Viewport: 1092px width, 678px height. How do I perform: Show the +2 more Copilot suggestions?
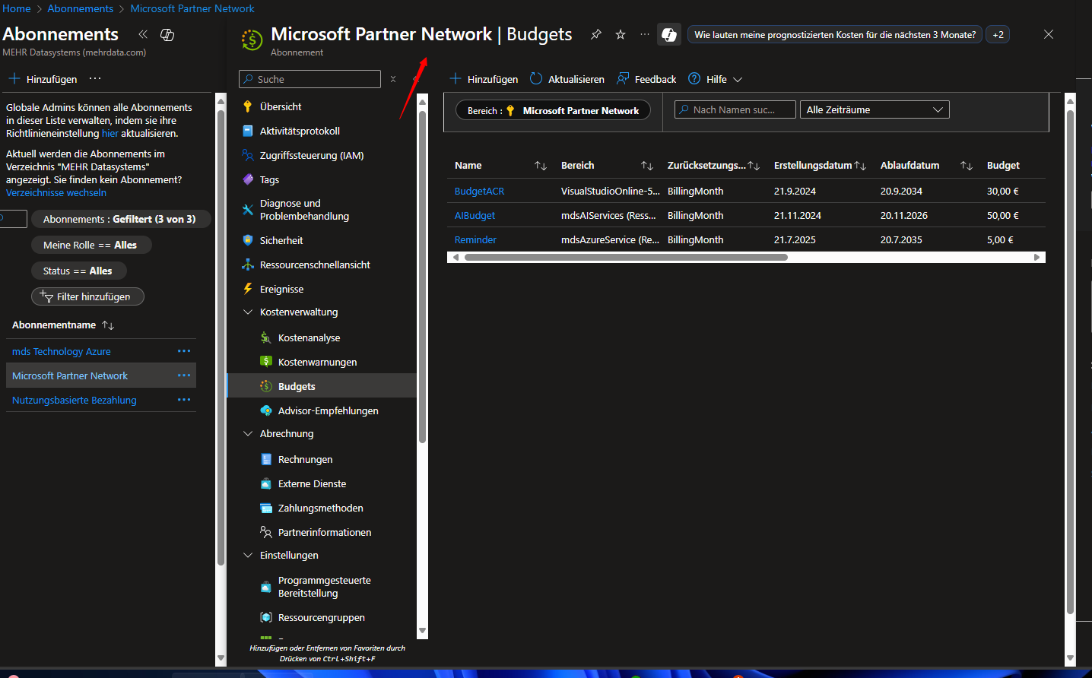[998, 34]
